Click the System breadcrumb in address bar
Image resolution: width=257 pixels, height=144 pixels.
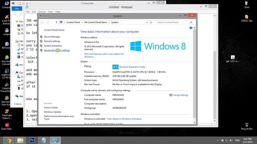click(115, 22)
